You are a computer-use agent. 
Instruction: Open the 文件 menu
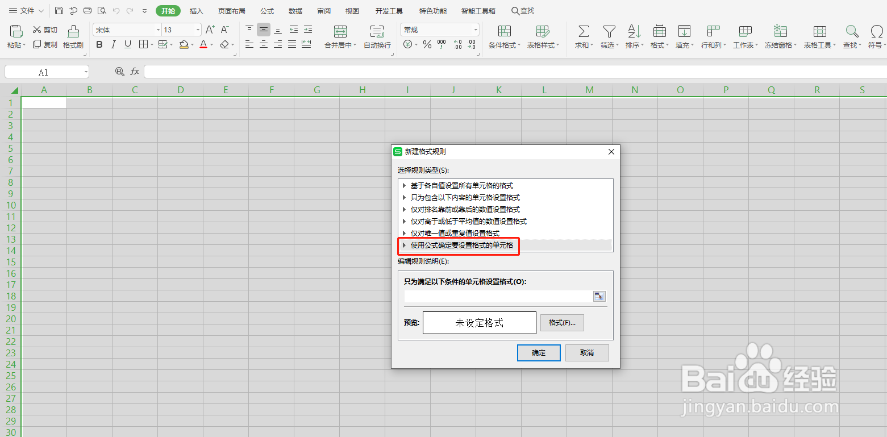coord(26,11)
